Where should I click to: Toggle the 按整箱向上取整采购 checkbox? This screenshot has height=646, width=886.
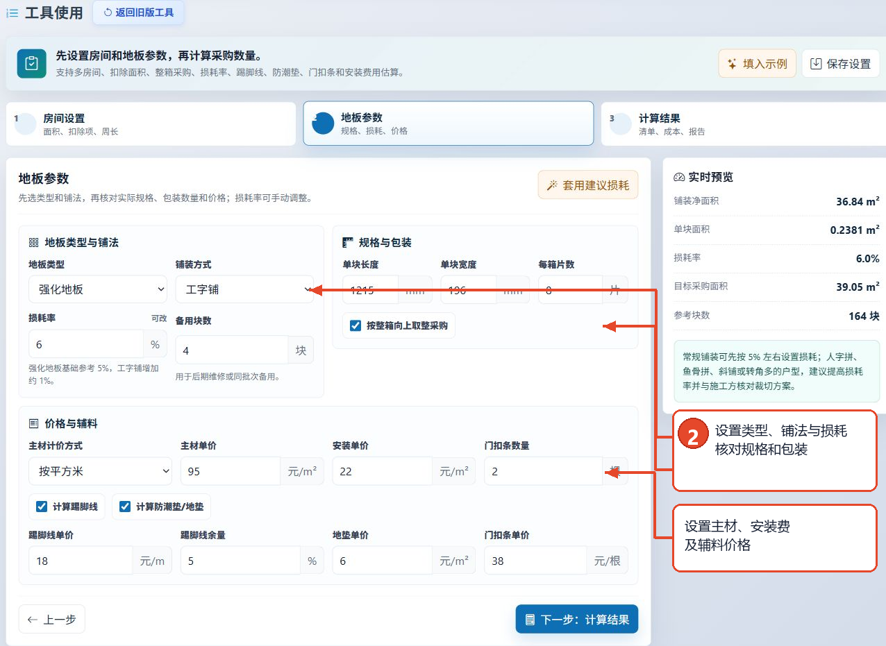tap(356, 325)
